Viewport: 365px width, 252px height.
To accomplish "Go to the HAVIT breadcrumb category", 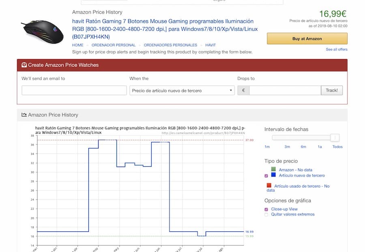I will (210, 45).
